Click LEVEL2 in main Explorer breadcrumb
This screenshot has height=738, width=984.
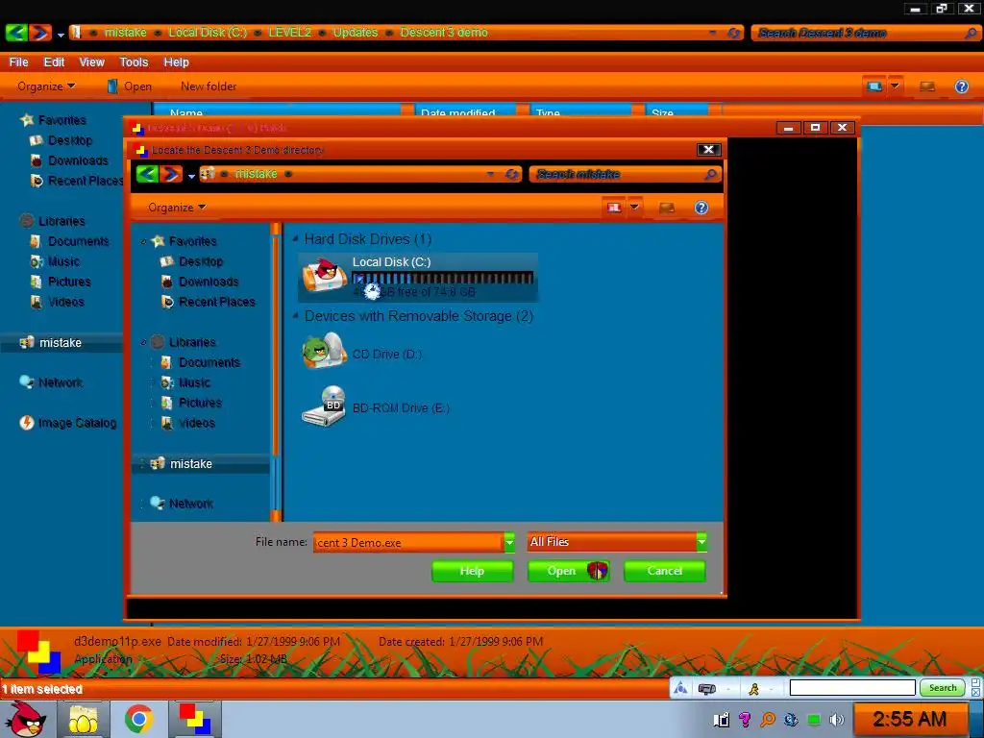[289, 32]
